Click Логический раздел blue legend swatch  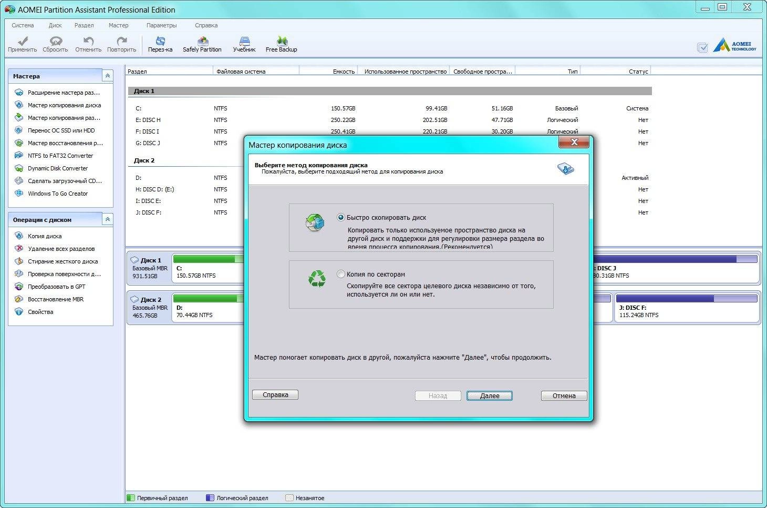point(210,497)
